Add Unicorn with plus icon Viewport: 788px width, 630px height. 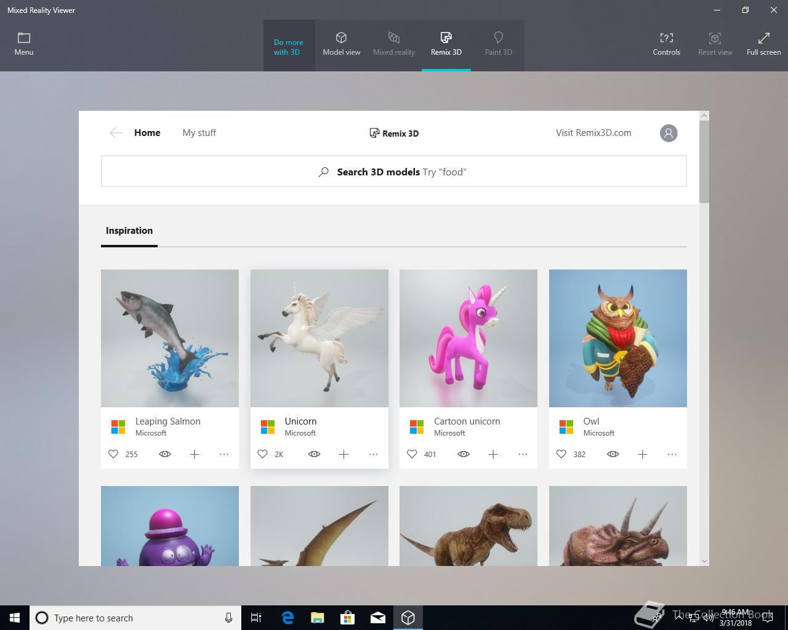point(344,454)
